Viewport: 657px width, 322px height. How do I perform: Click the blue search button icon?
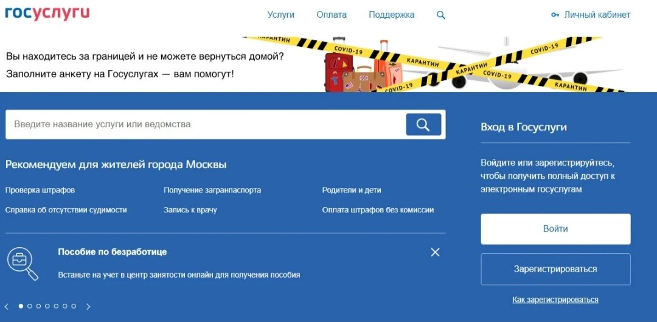click(423, 125)
